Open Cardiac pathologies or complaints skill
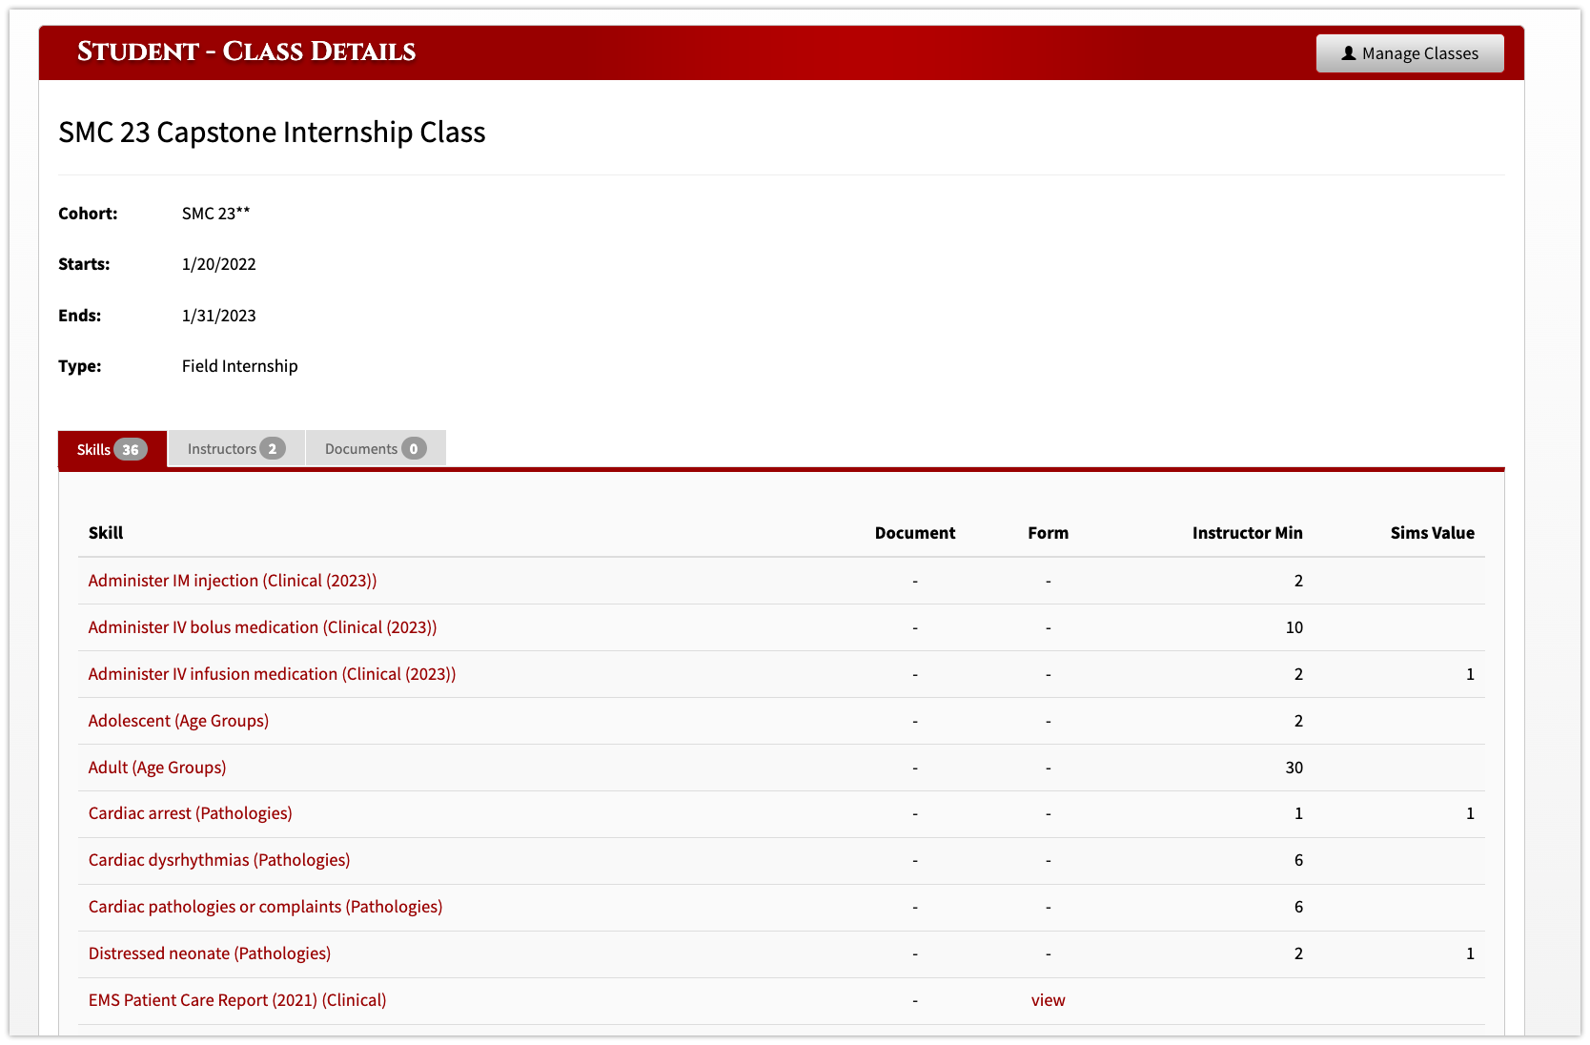Viewport: 1590px width, 1045px height. (x=265, y=907)
